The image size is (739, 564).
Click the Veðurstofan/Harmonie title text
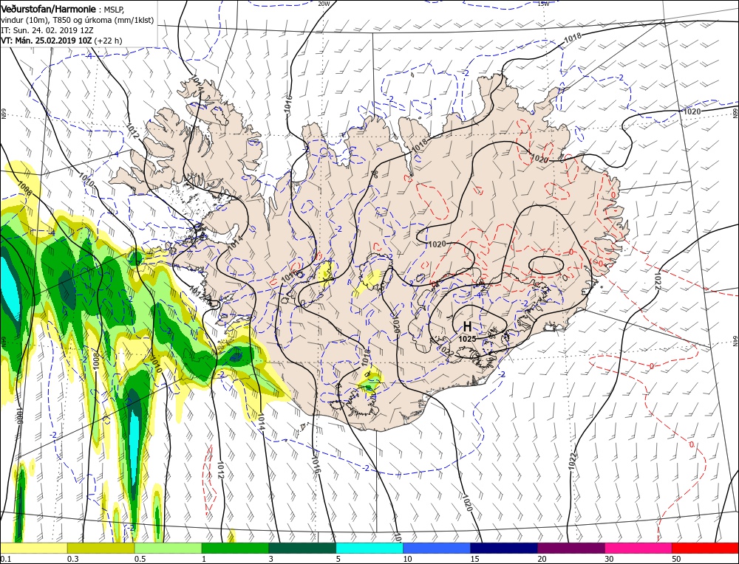click(x=50, y=9)
